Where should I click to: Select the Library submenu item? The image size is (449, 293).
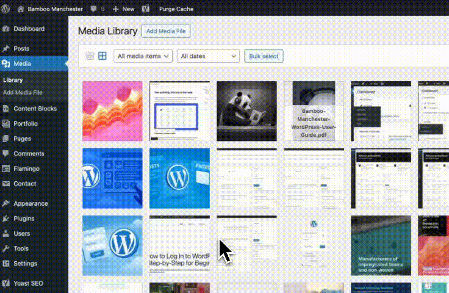tap(13, 80)
